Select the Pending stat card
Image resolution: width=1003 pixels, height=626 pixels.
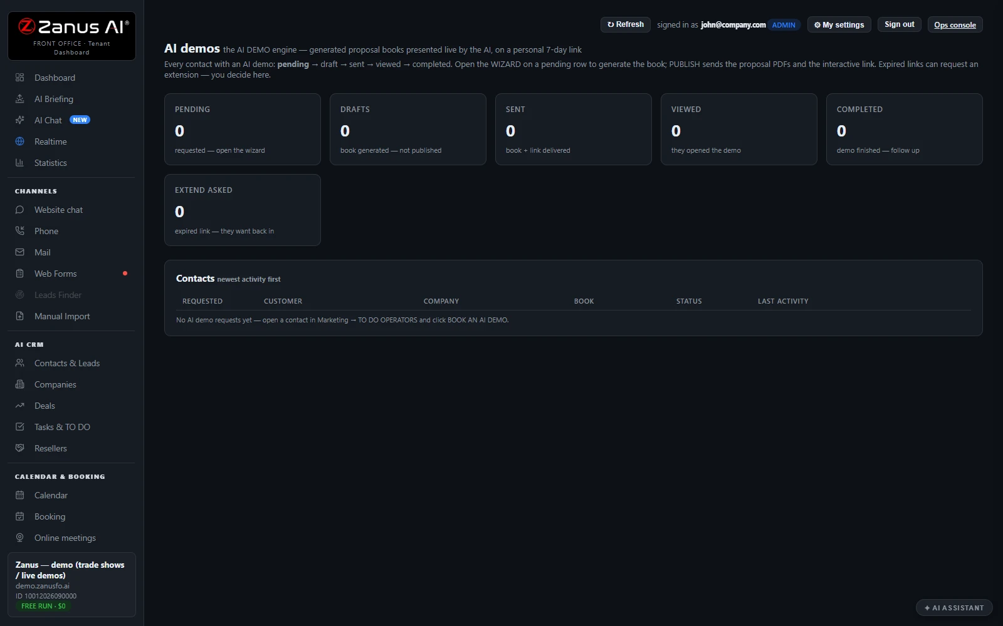[243, 129]
